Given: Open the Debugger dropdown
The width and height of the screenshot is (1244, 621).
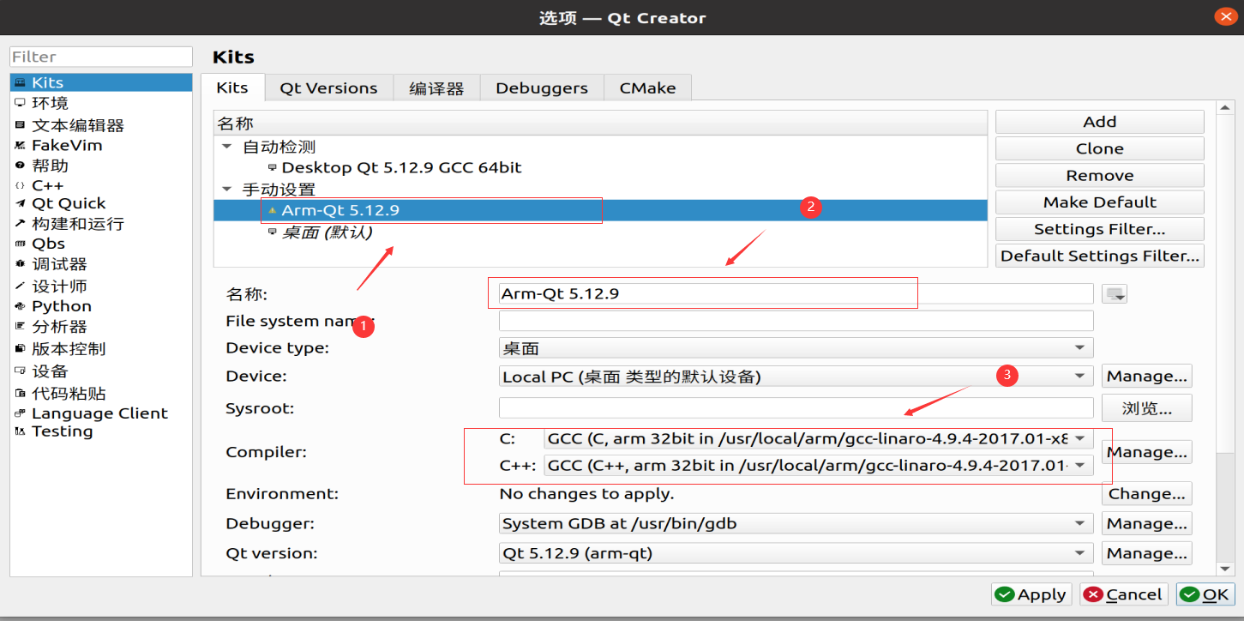Looking at the screenshot, I should (x=796, y=523).
